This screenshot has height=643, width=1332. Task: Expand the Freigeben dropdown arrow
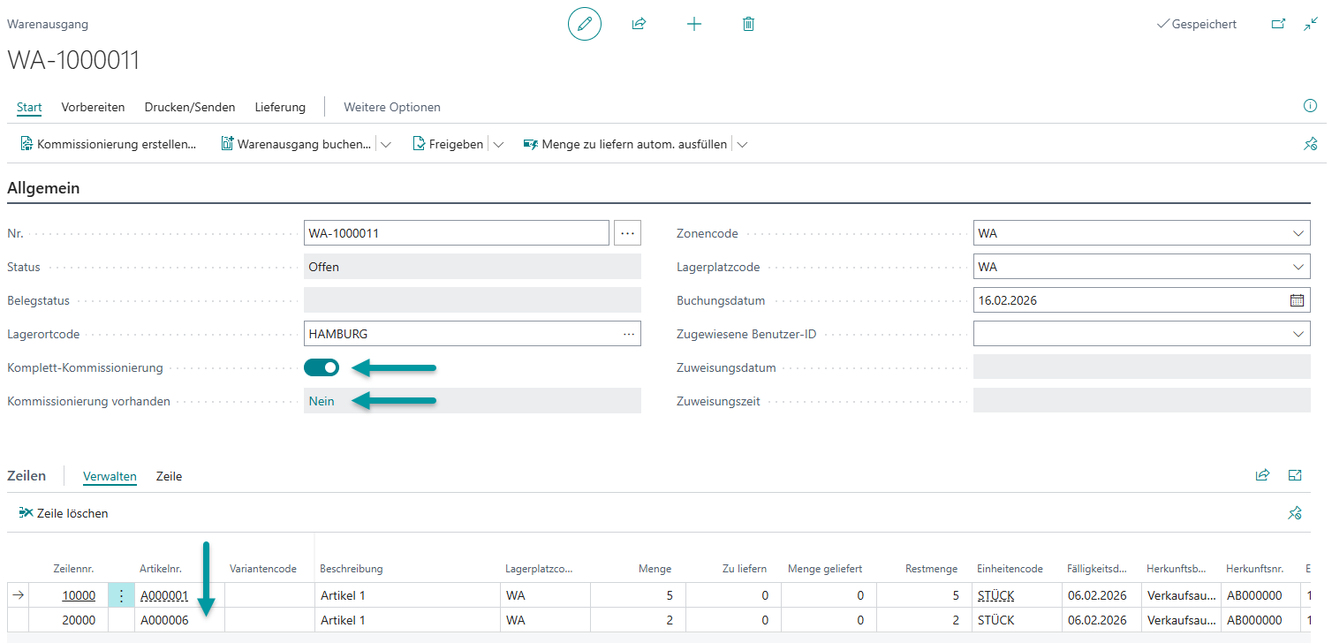click(x=498, y=145)
